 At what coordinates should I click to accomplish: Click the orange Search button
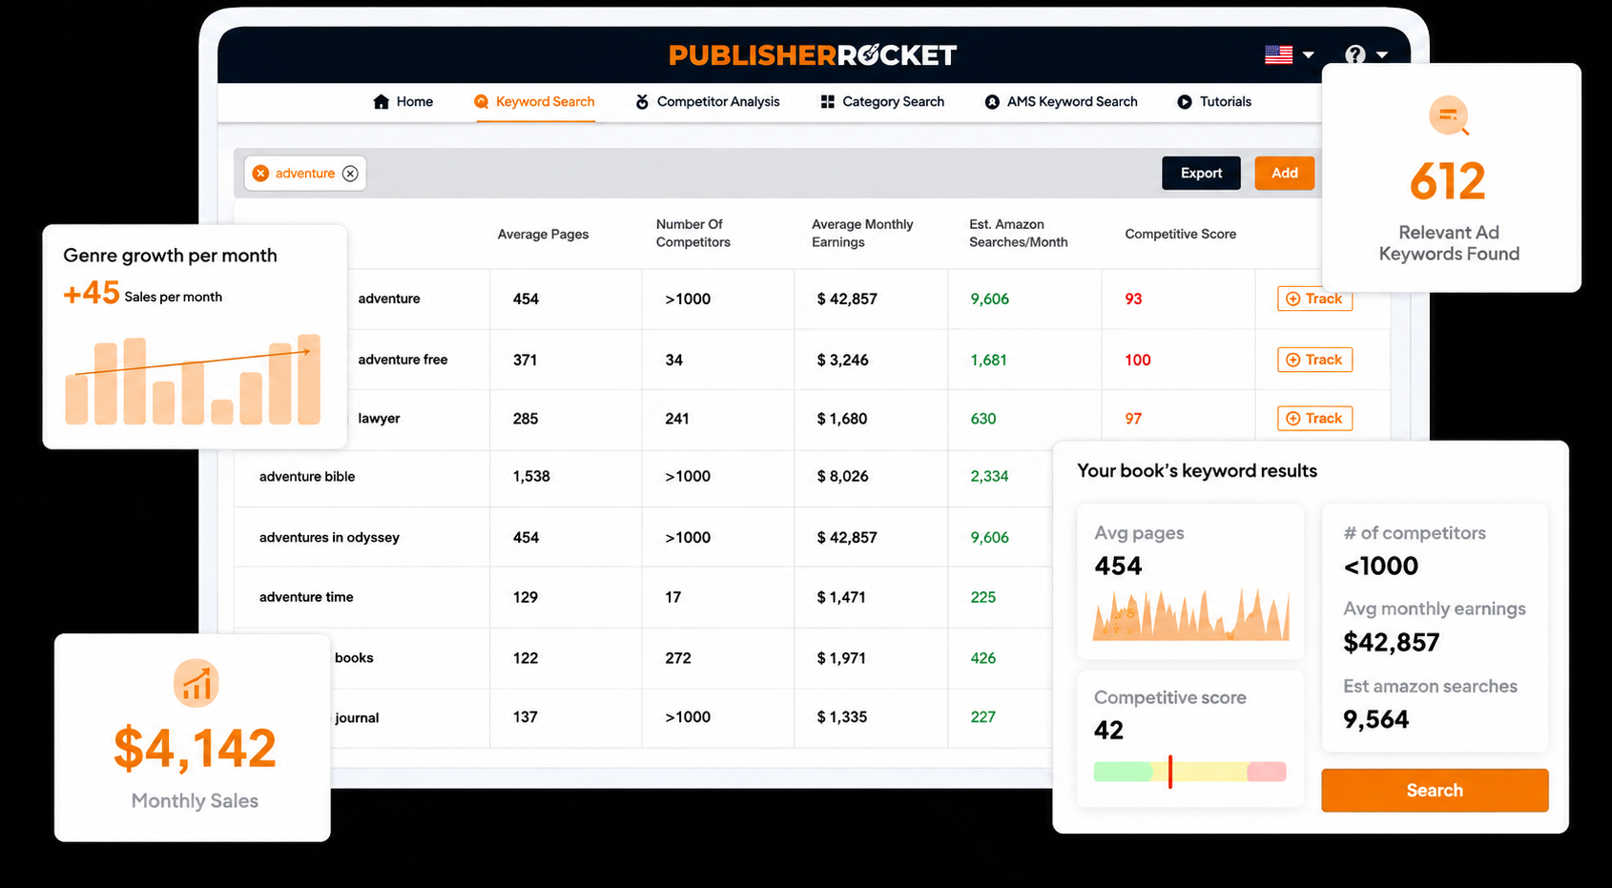click(1435, 791)
